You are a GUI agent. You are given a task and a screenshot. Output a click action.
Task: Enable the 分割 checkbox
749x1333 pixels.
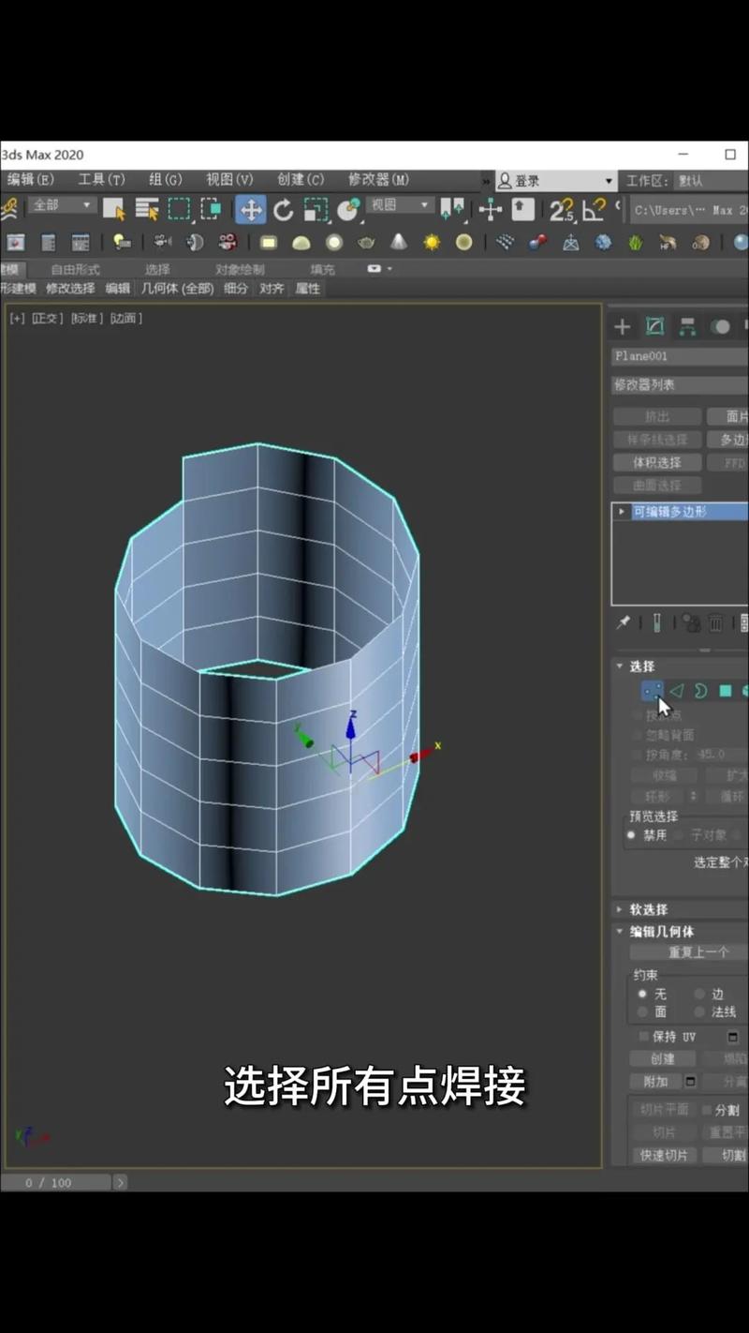(x=707, y=1110)
